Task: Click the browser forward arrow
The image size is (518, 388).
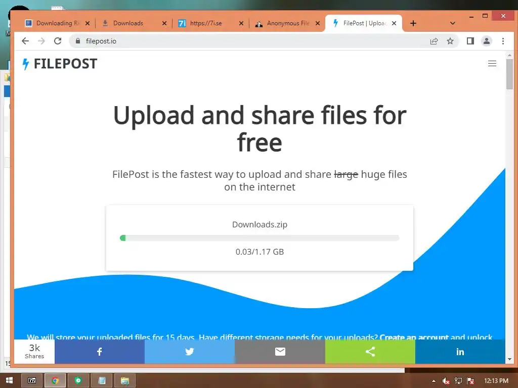Action: (41, 41)
